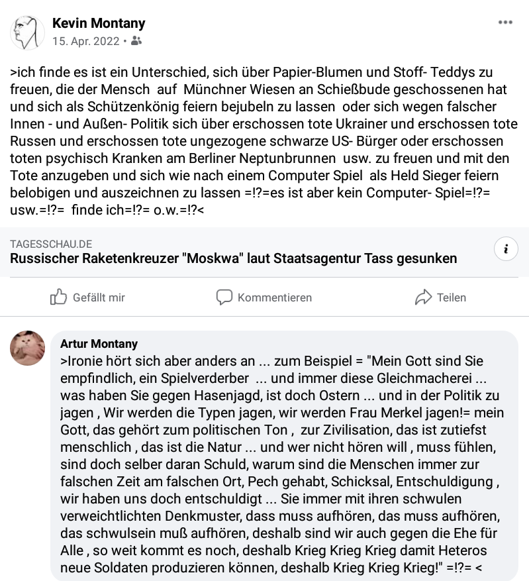Screen dimensions: 529x581
Task: Click the thumbs-up Gefällt mir icon
Action: click(x=58, y=297)
